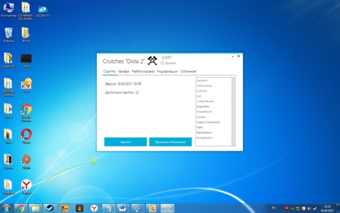Select the Opera desktop shortcut
340x213 pixels.
point(26,136)
